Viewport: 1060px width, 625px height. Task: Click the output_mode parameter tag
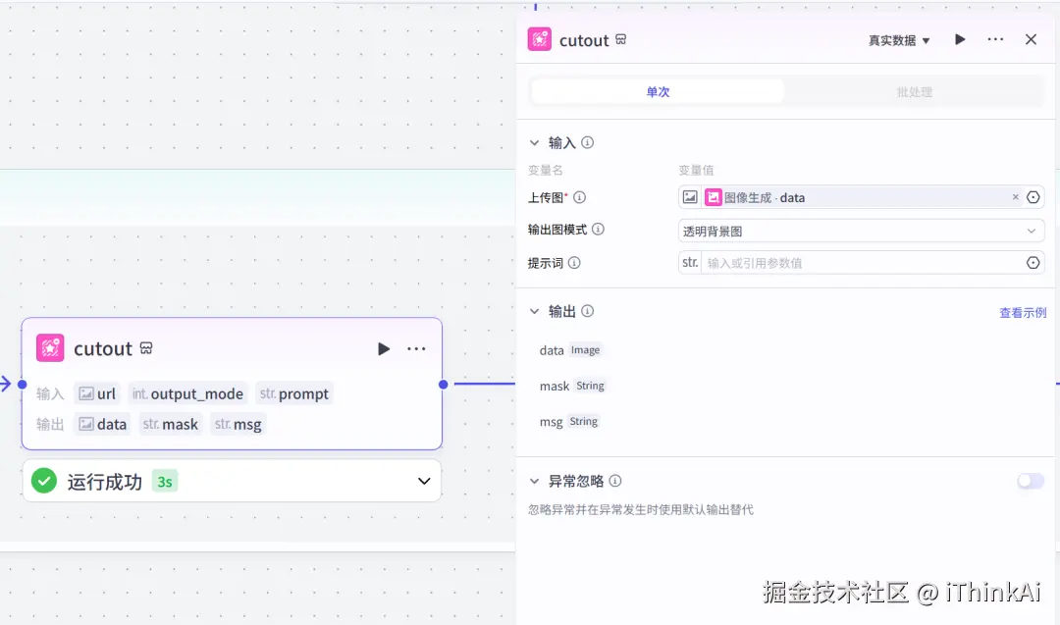pos(187,393)
